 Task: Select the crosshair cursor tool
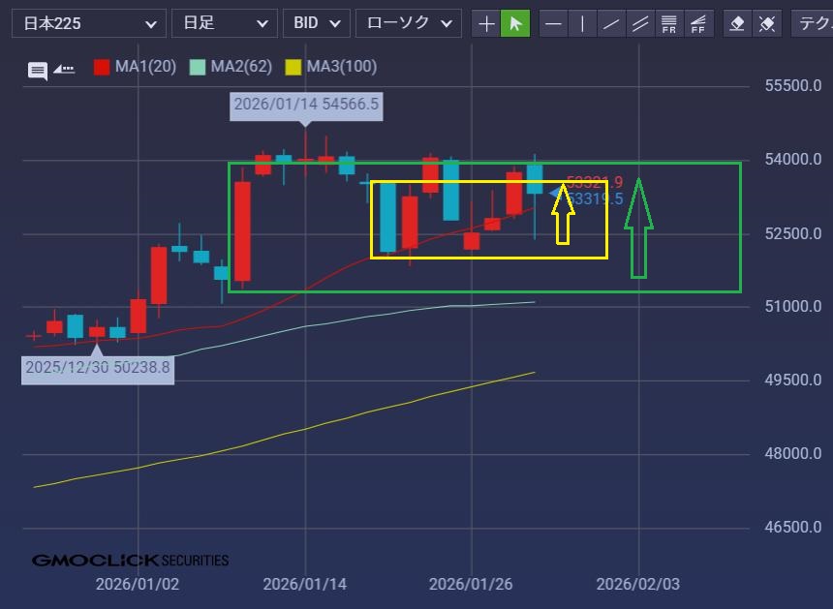pyautogui.click(x=486, y=23)
